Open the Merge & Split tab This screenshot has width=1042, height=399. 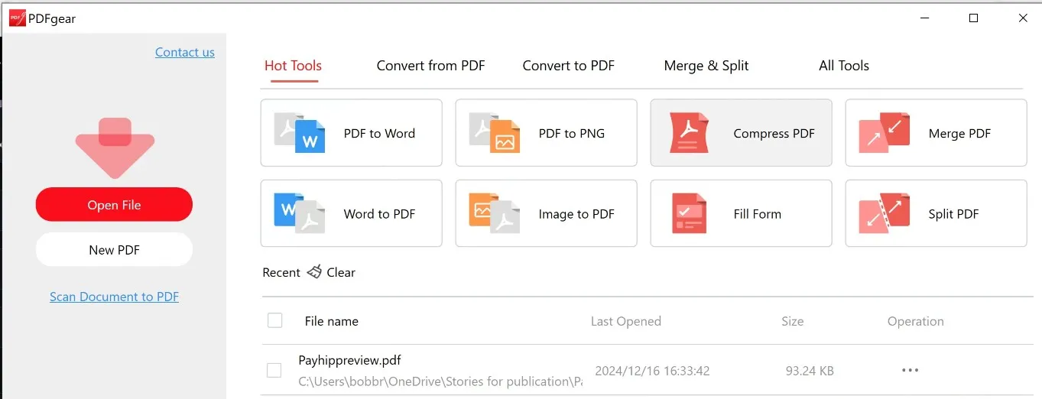click(706, 66)
